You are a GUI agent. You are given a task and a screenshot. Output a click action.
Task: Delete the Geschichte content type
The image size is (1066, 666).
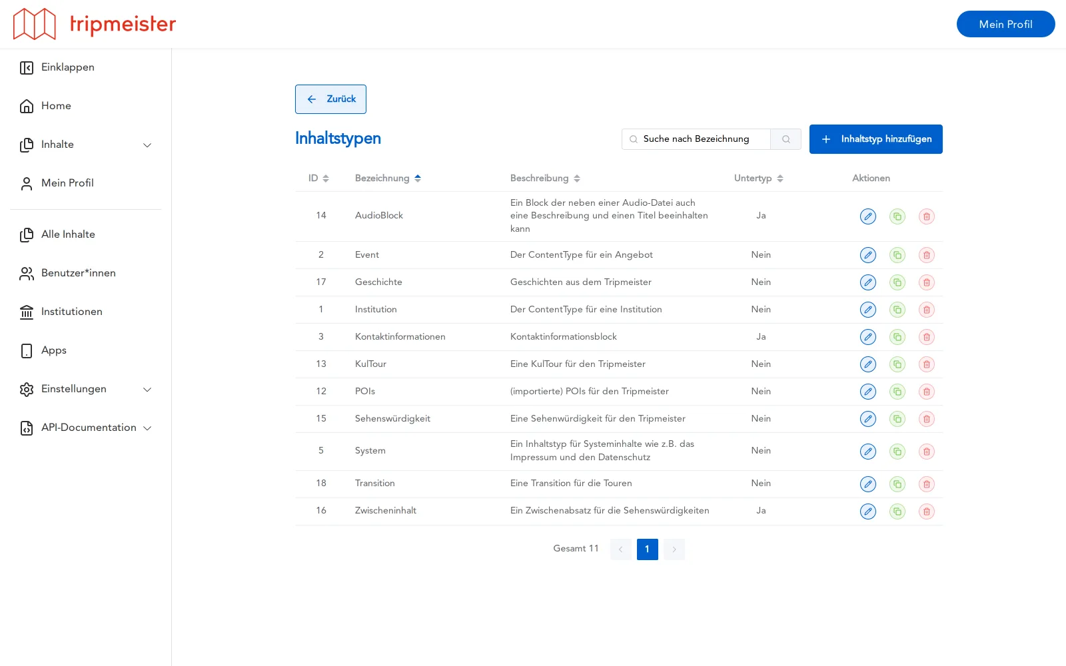927,282
